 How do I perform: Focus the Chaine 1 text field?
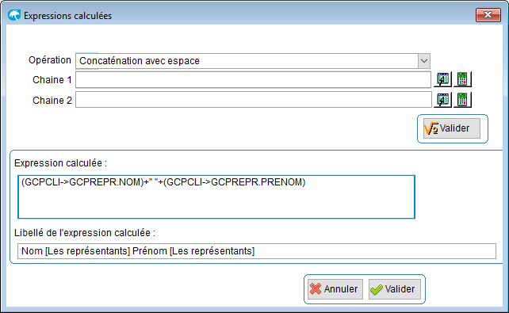(x=253, y=80)
